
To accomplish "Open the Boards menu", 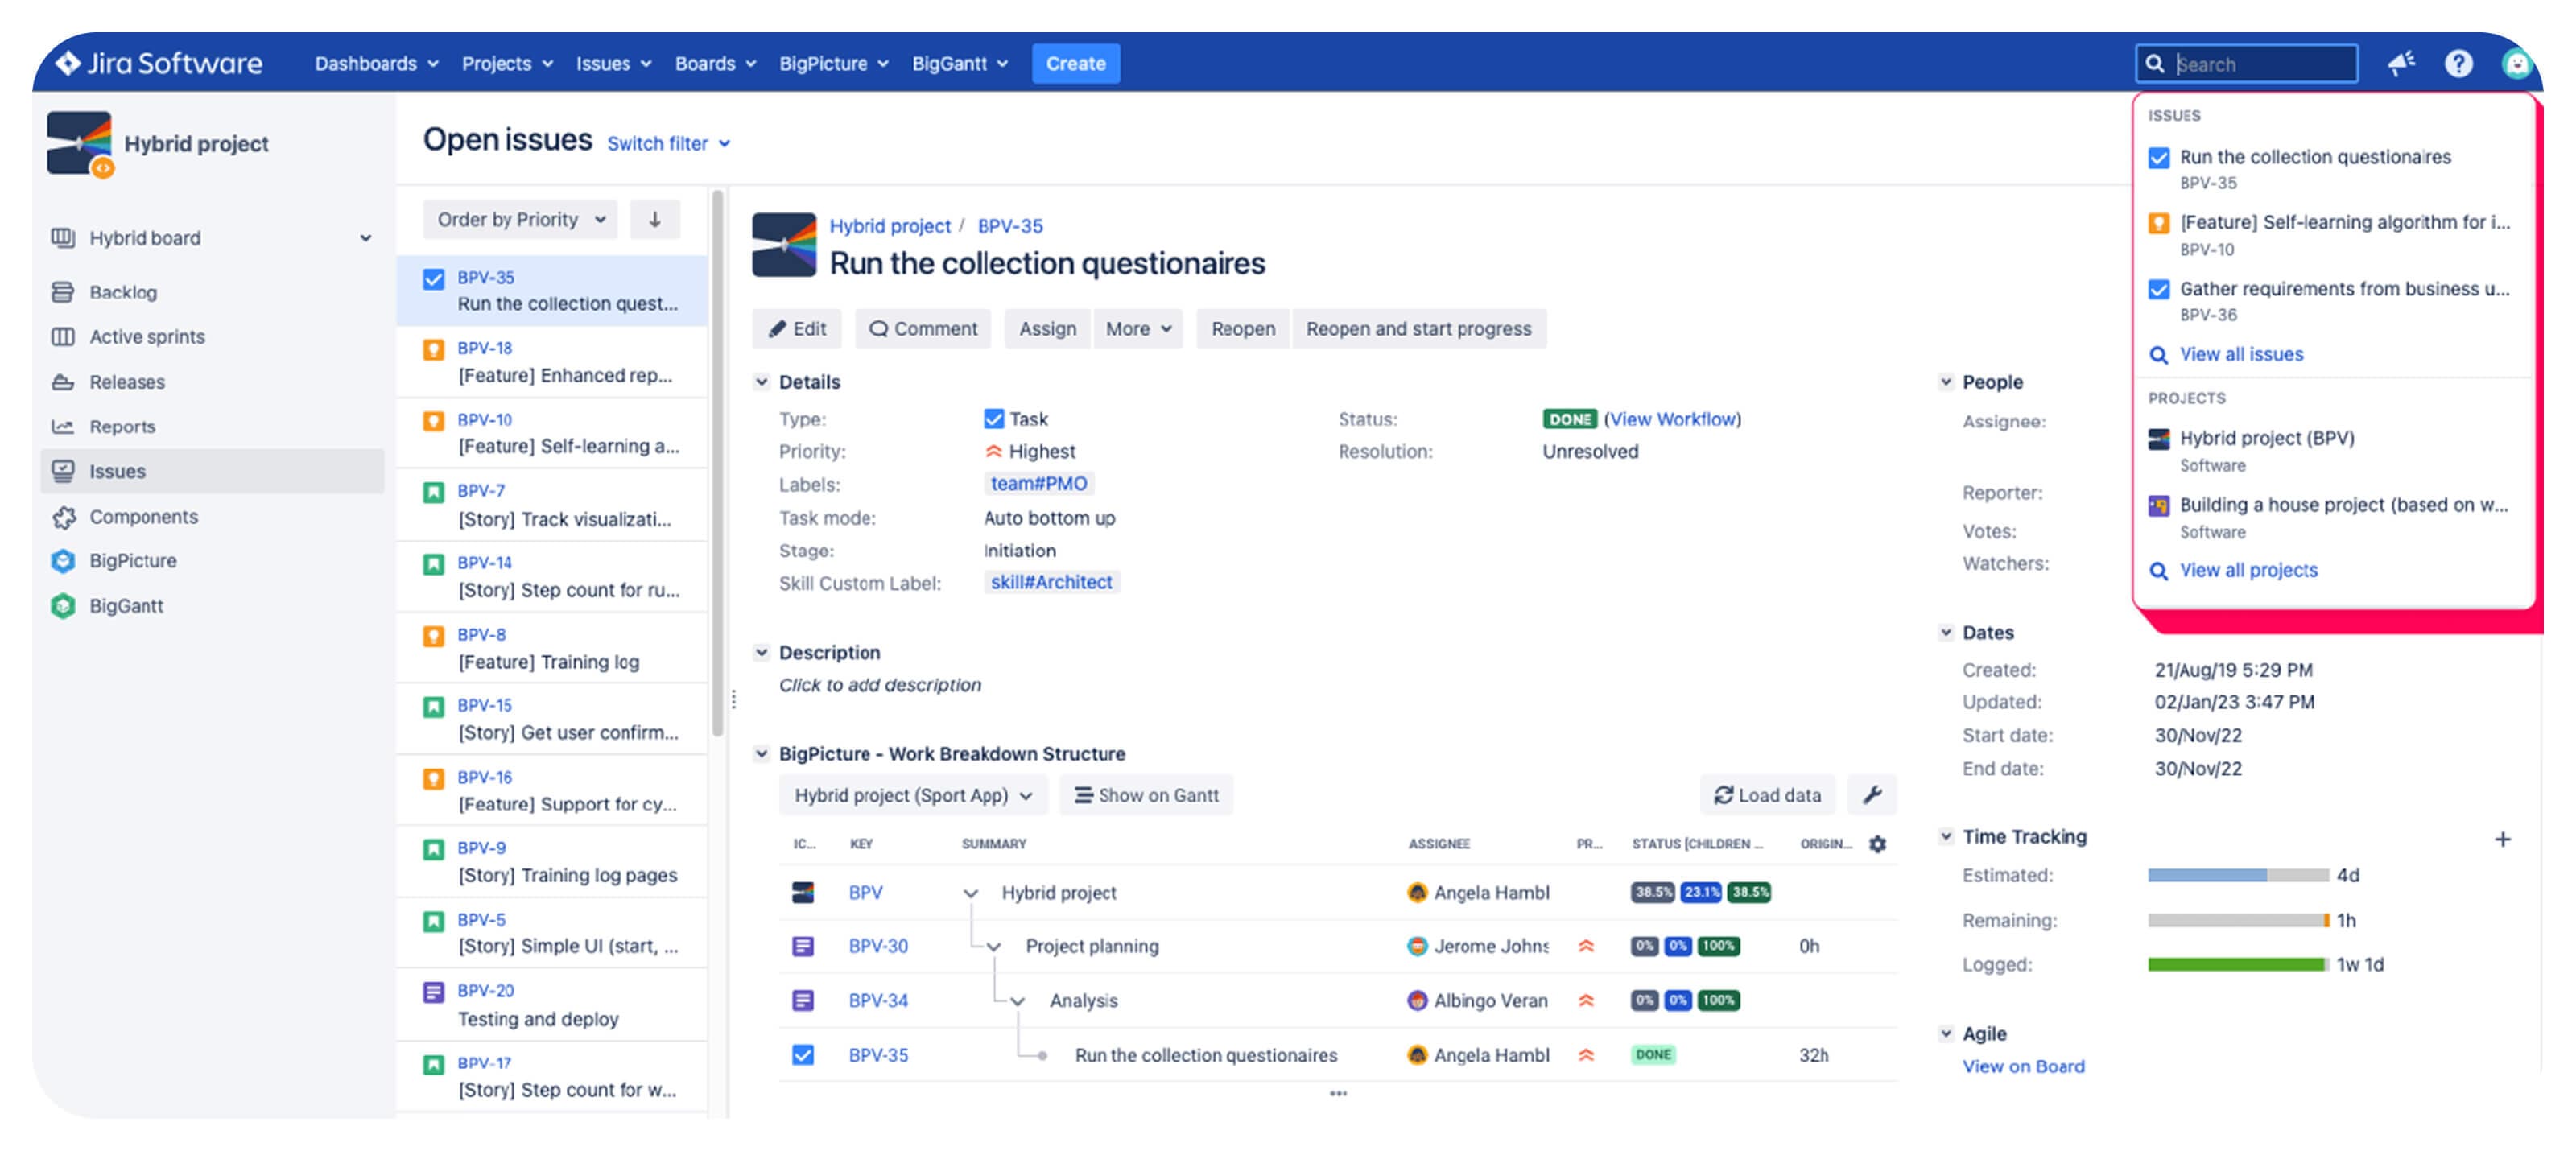I will coord(714,63).
